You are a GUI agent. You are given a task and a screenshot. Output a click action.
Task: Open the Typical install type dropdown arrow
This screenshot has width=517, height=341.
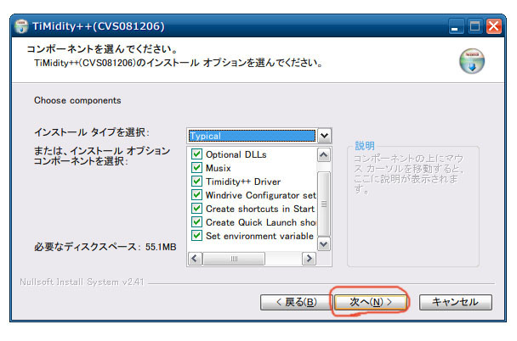tap(324, 136)
